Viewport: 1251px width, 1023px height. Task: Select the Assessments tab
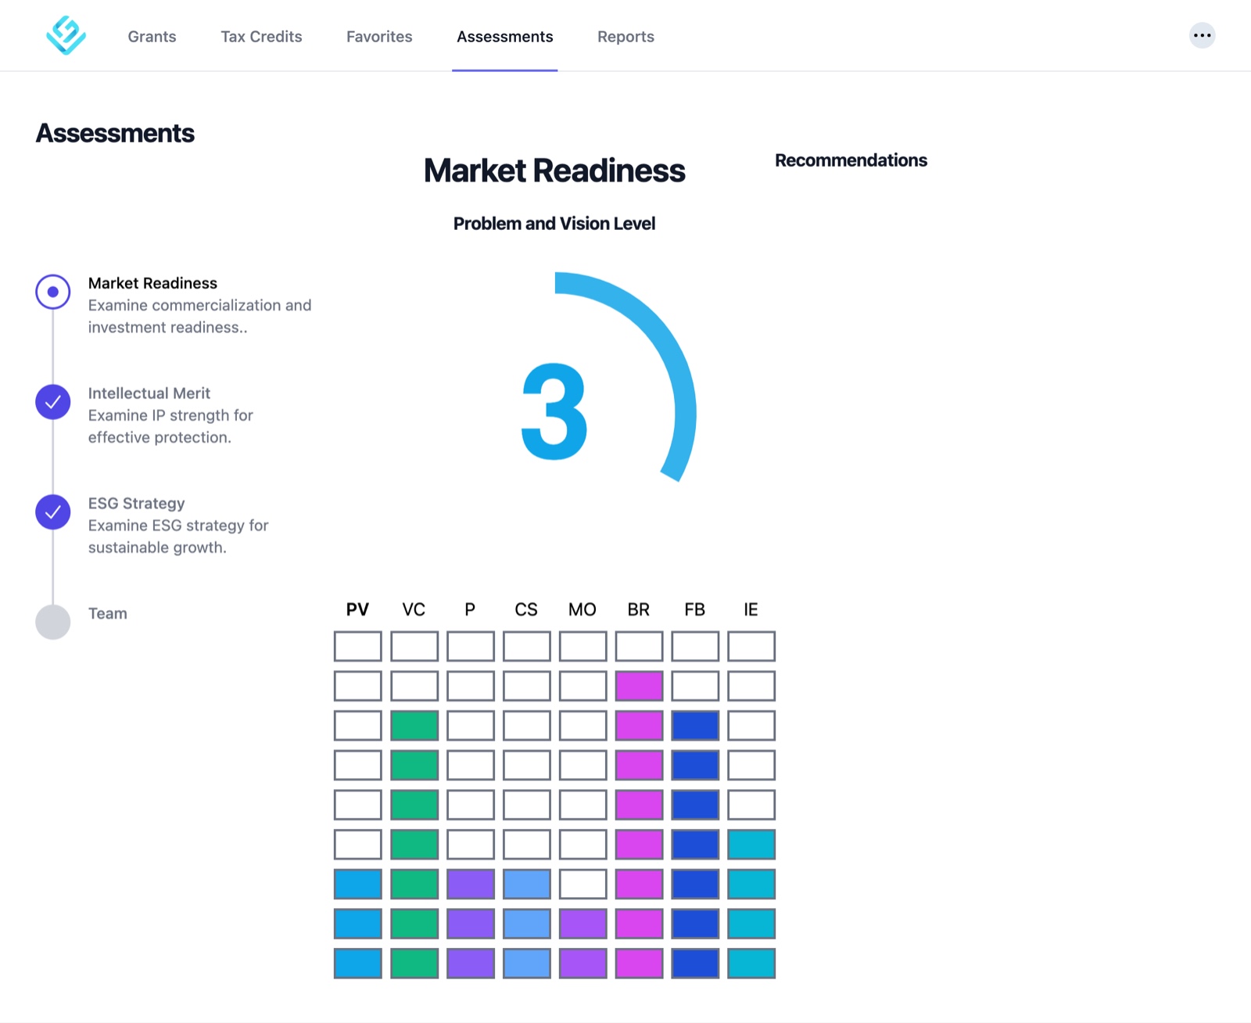pyautogui.click(x=504, y=37)
